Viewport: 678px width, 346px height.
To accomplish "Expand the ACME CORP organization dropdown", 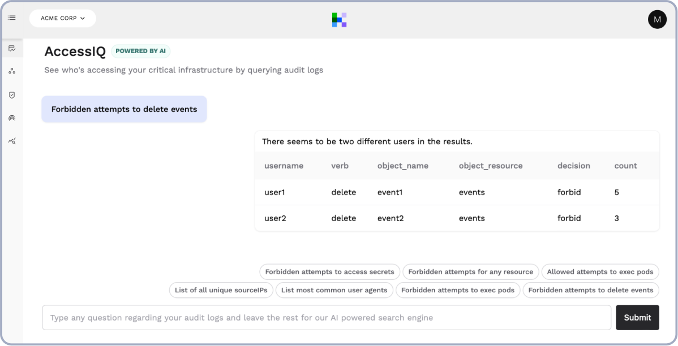I will [63, 18].
